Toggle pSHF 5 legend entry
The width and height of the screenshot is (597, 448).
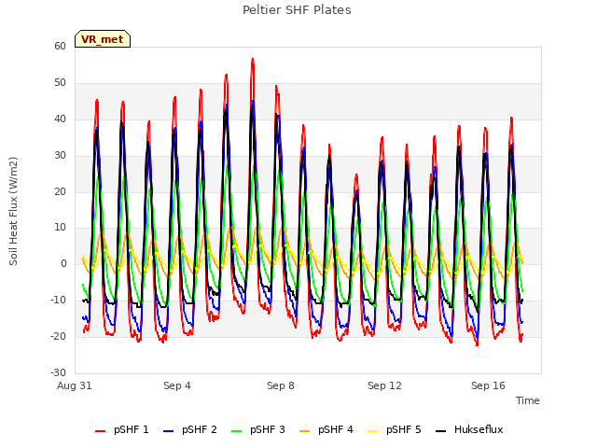[x=395, y=429]
